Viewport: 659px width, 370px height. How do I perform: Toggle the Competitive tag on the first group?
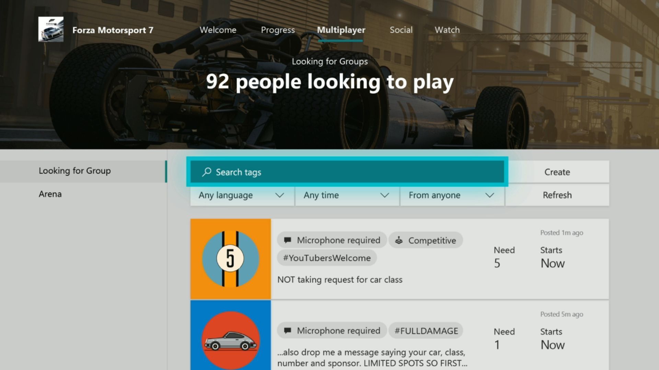click(x=426, y=240)
